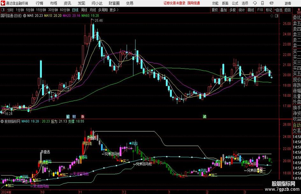
Task: Open the 交易 menu
Action: [130, 3]
